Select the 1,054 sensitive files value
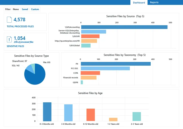The image size is (183, 129). point(19,38)
